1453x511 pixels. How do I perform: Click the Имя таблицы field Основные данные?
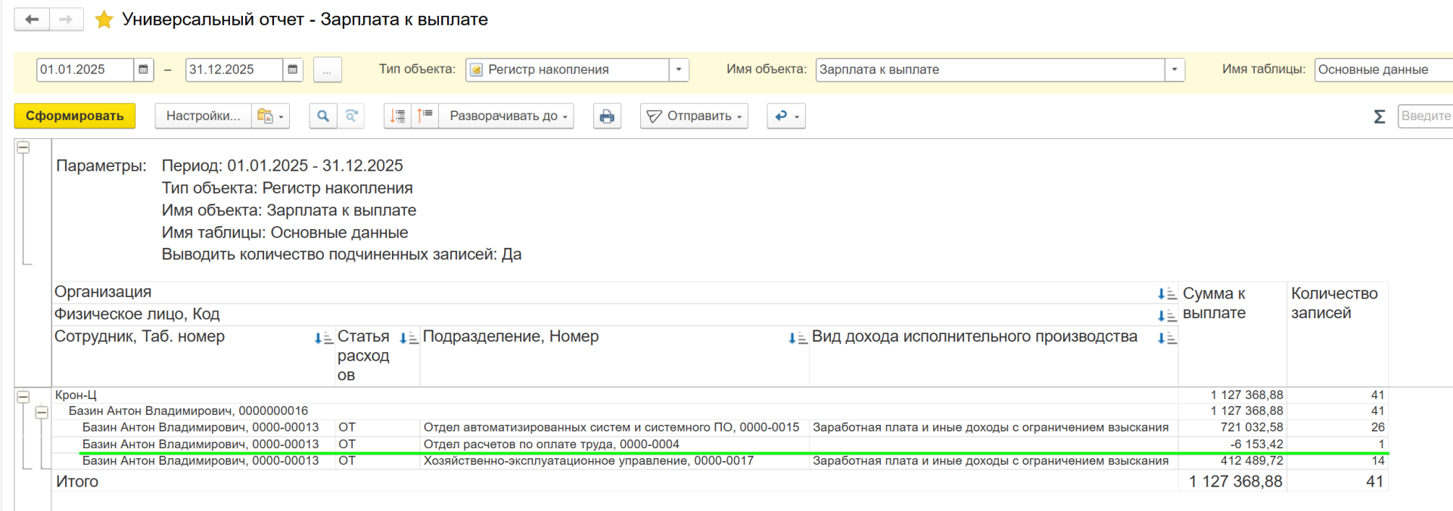click(1383, 70)
